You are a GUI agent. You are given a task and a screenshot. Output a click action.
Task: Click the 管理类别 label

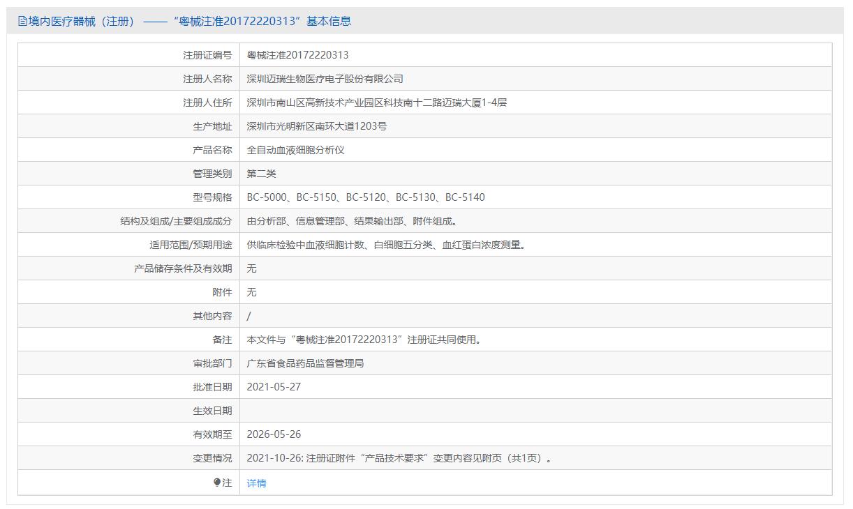212,174
